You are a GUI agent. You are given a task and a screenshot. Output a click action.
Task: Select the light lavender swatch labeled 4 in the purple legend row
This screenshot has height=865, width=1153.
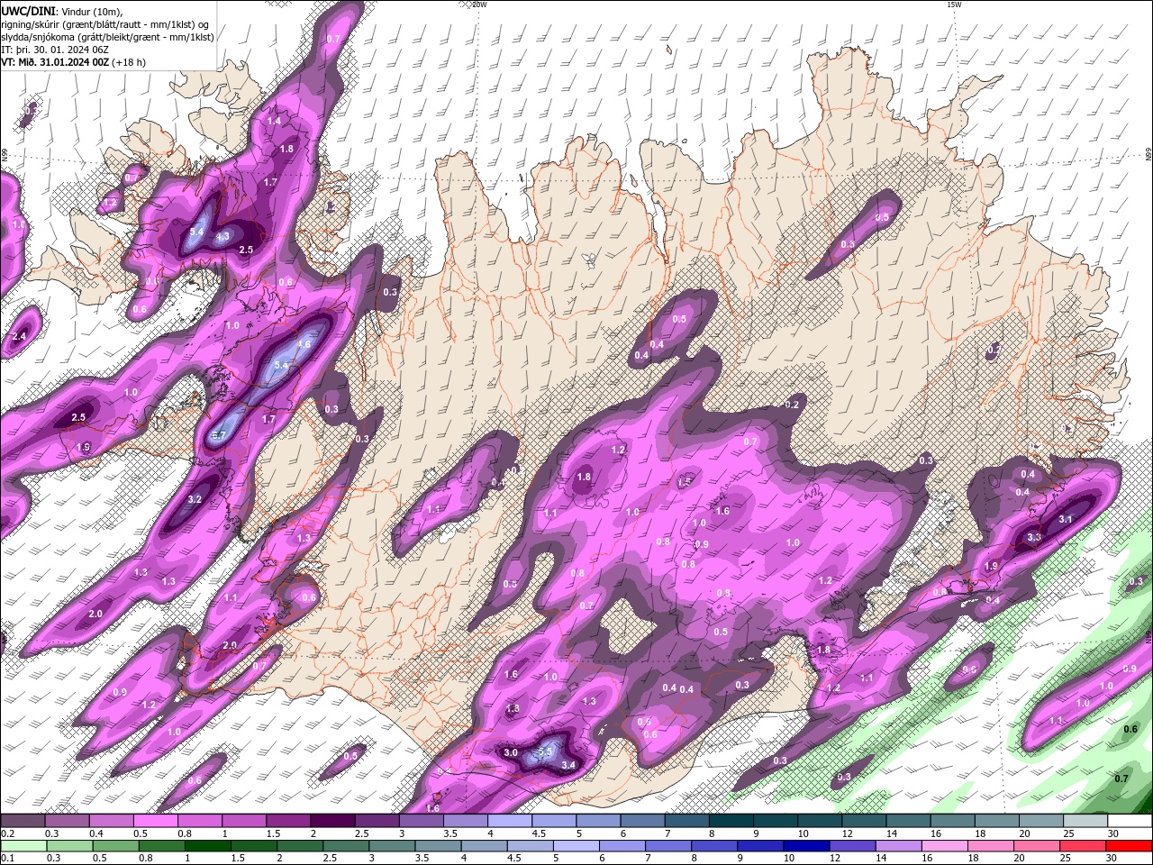click(x=510, y=821)
